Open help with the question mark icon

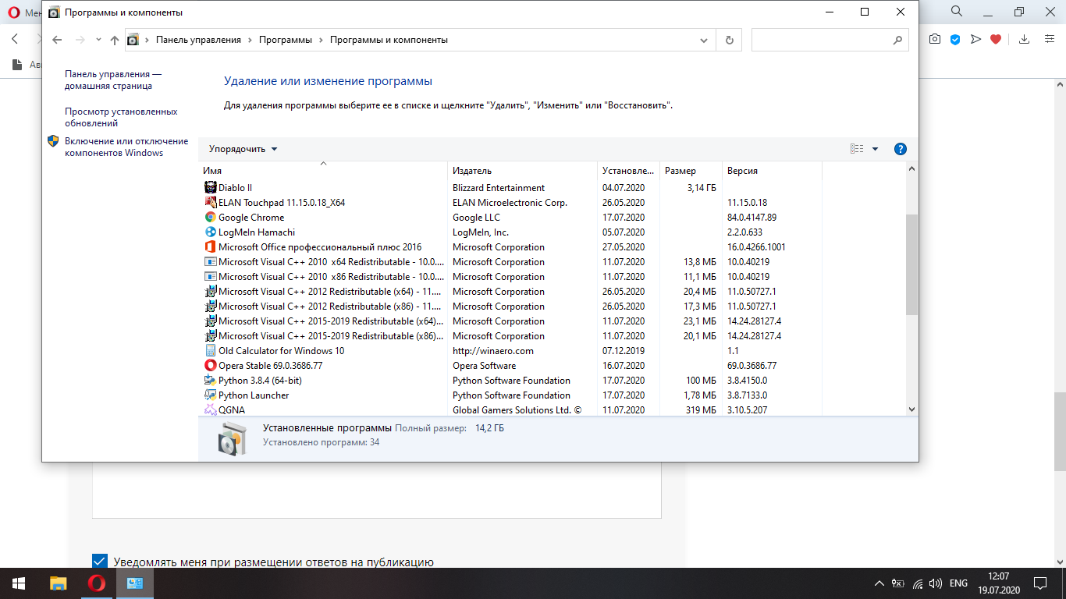(900, 149)
